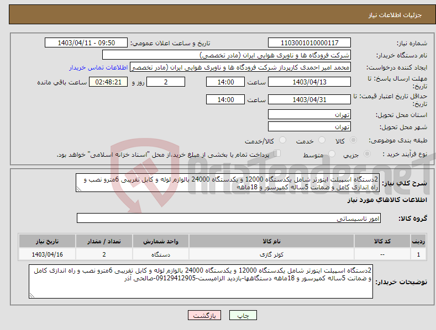Click the response deadline time 14:00 field
The image size is (436, 330).
pos(225,82)
